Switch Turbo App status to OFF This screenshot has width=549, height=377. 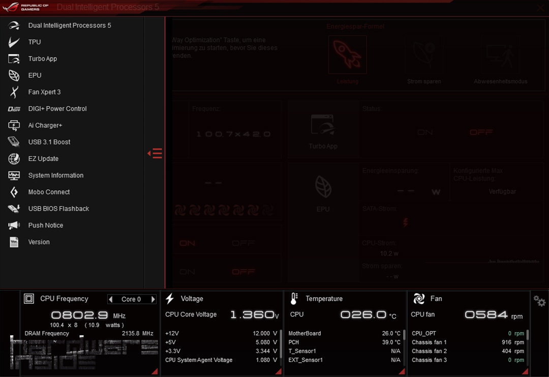point(481,132)
